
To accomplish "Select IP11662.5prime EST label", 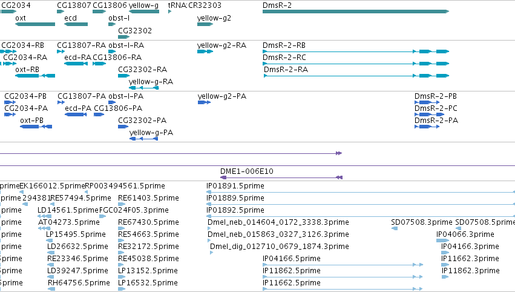I will click(292, 283).
